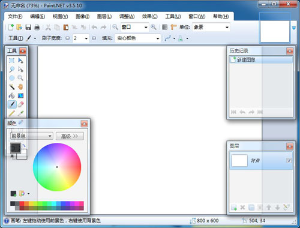The image size is (300, 228).
Task: Select the Magic Wand tool
Action: point(12,87)
